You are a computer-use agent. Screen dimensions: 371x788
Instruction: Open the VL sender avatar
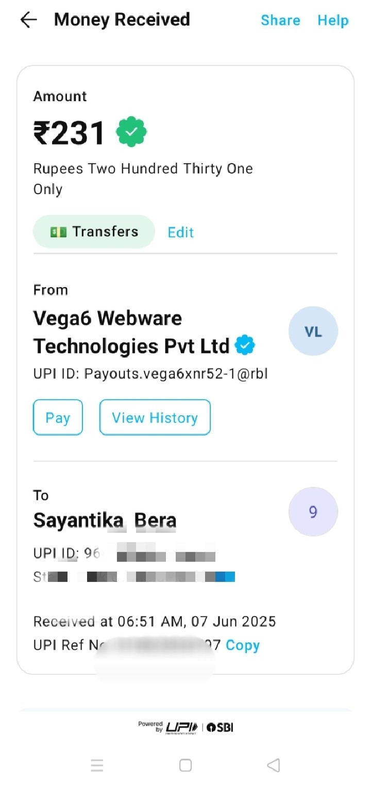coord(313,332)
